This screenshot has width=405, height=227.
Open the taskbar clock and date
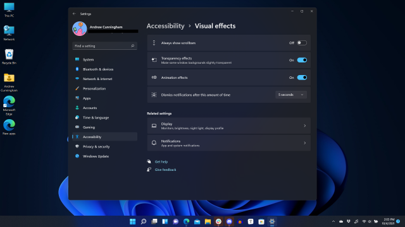[388, 221]
